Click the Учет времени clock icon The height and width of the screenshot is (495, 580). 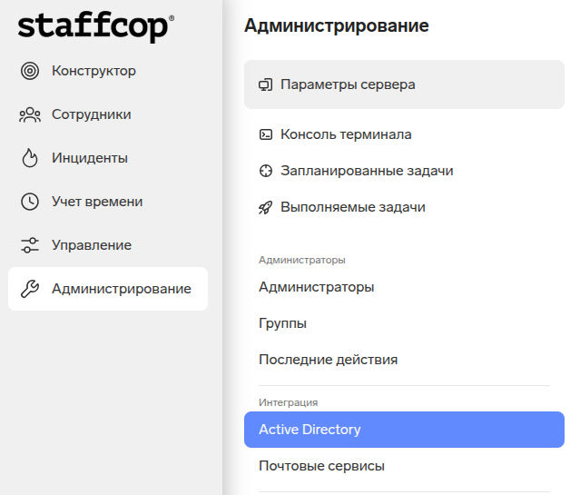point(30,202)
